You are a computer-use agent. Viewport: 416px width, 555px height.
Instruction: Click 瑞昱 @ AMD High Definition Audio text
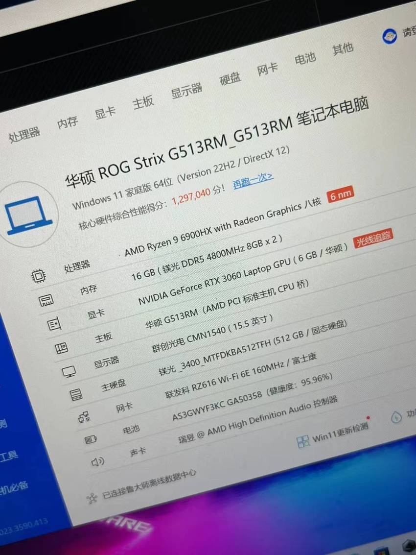pyautogui.click(x=258, y=419)
